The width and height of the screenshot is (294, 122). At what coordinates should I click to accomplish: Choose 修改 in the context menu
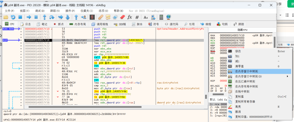(x=259, y=51)
